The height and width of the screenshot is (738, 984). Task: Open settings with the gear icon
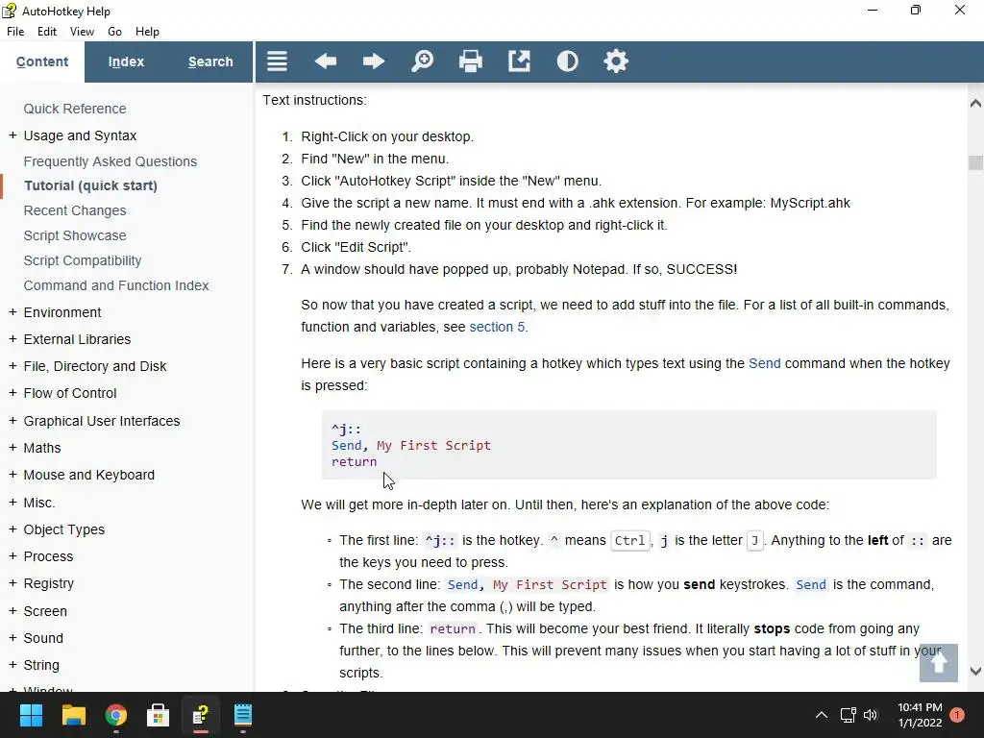pos(616,61)
